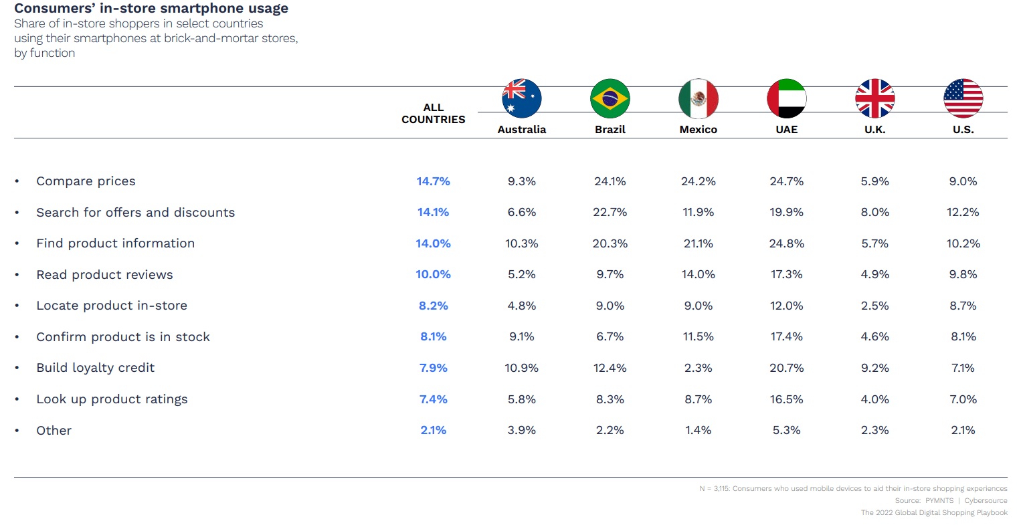
Task: Click the U.S. flag icon
Action: pyautogui.click(x=963, y=98)
